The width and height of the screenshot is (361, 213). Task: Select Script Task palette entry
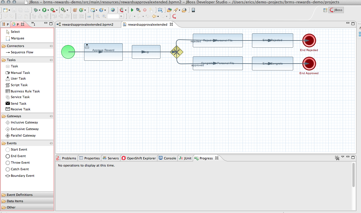[17, 85]
